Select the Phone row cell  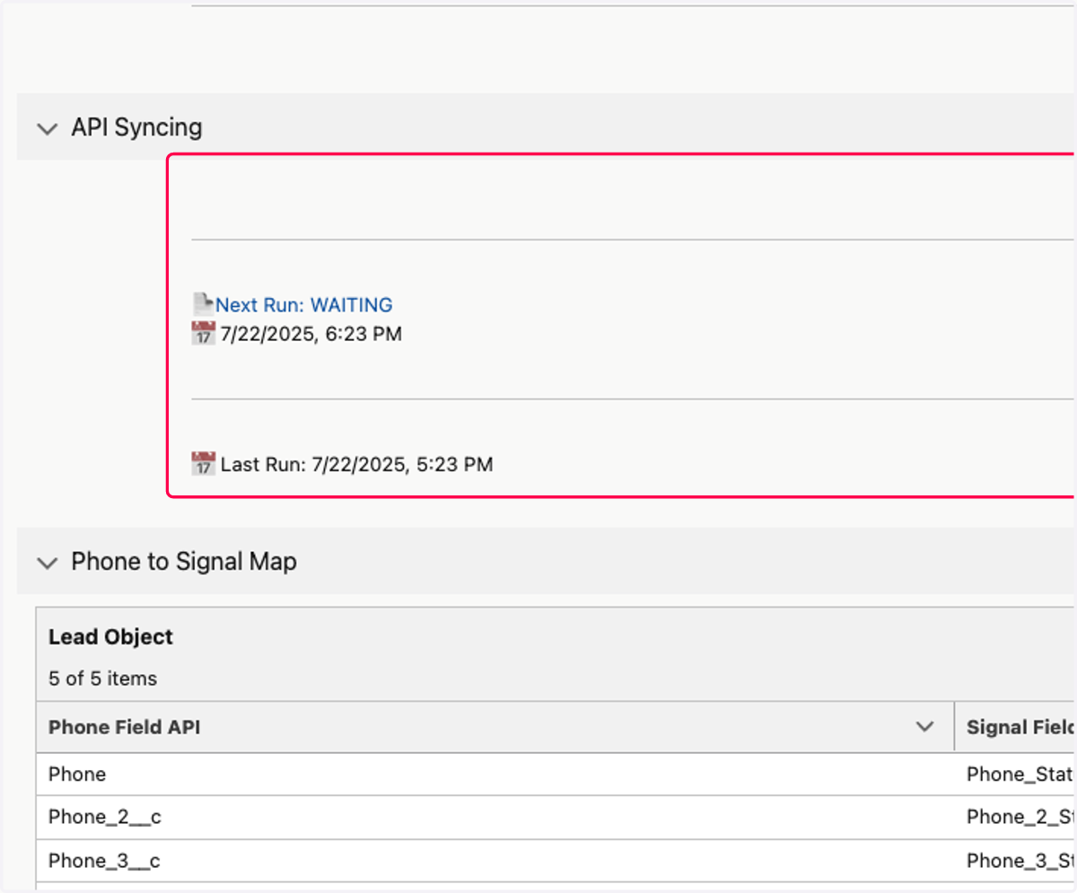[x=495, y=774]
